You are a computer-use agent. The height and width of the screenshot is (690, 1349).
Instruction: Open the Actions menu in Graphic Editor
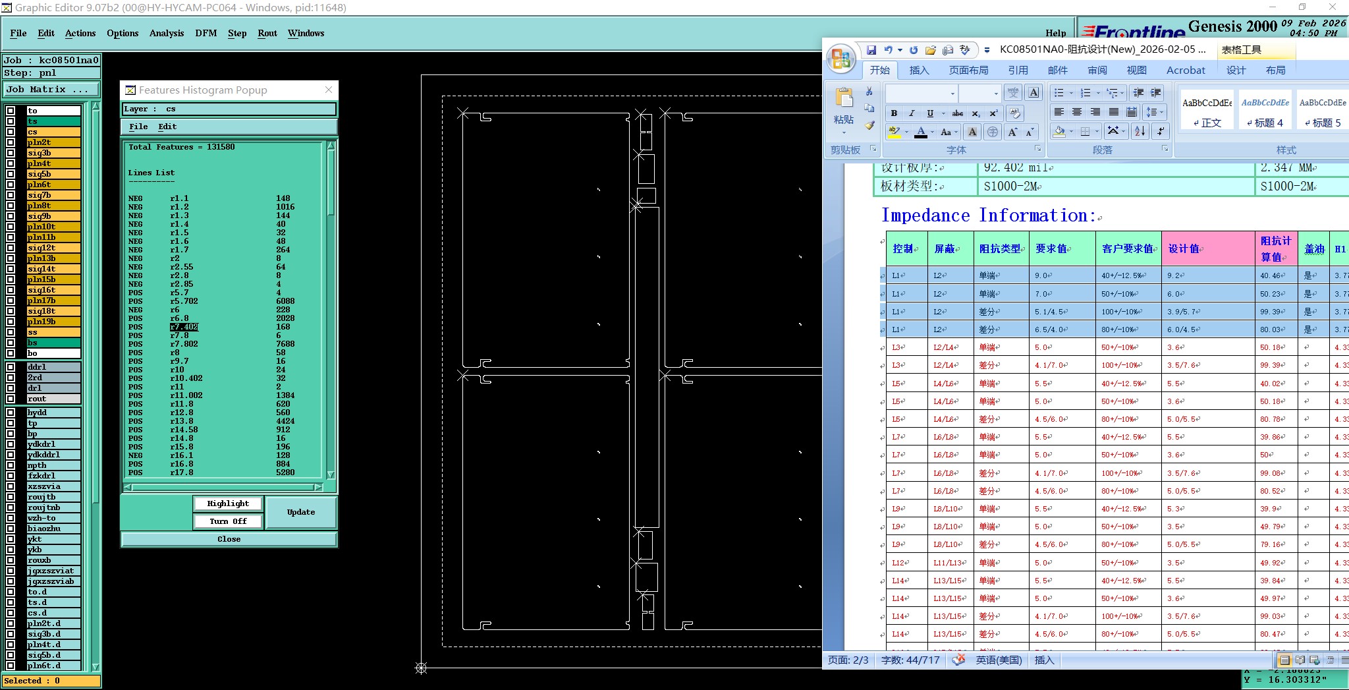(80, 33)
